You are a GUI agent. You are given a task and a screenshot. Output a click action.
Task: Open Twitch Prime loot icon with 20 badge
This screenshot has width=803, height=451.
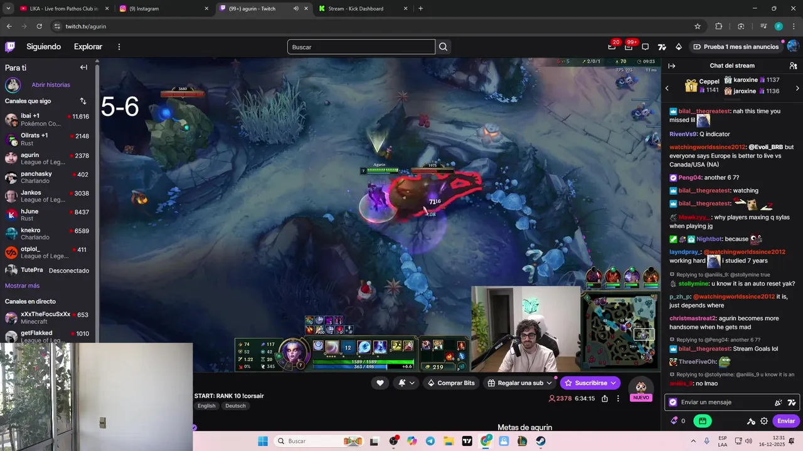coord(612,46)
